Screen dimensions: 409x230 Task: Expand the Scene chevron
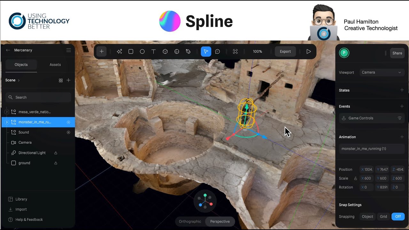19,80
